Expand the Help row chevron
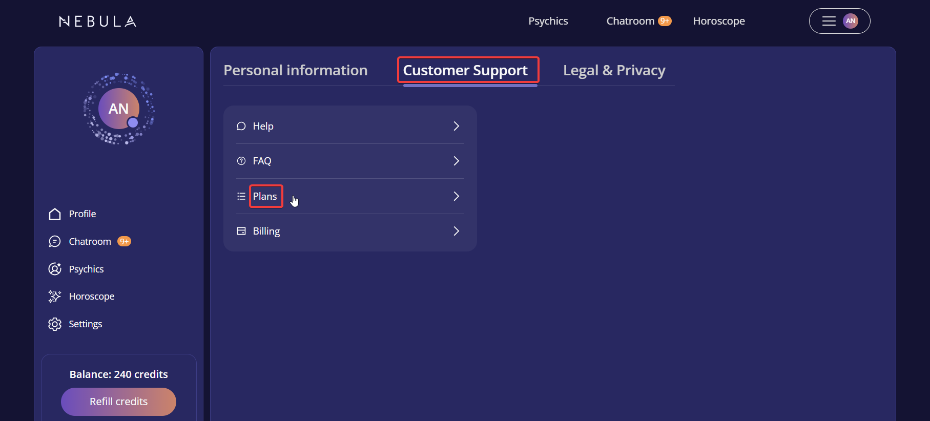 click(456, 126)
